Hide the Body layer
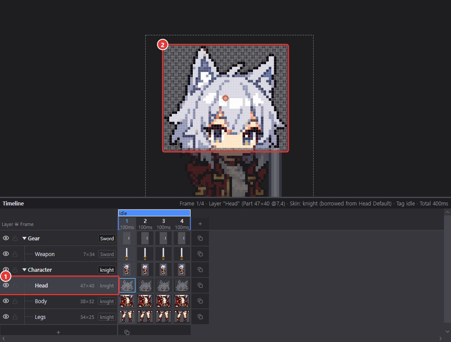 [x=6, y=301]
